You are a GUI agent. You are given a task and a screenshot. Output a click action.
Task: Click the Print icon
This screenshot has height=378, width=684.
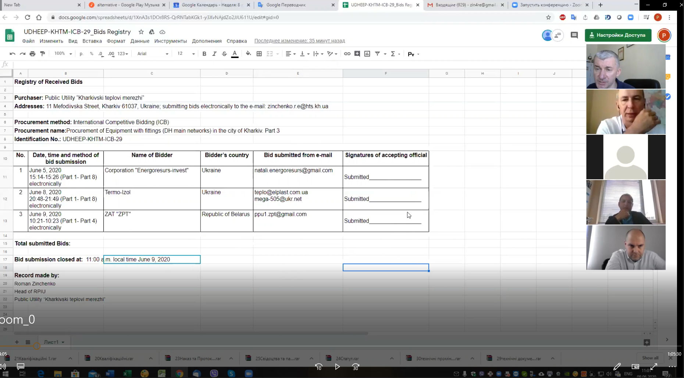32,54
